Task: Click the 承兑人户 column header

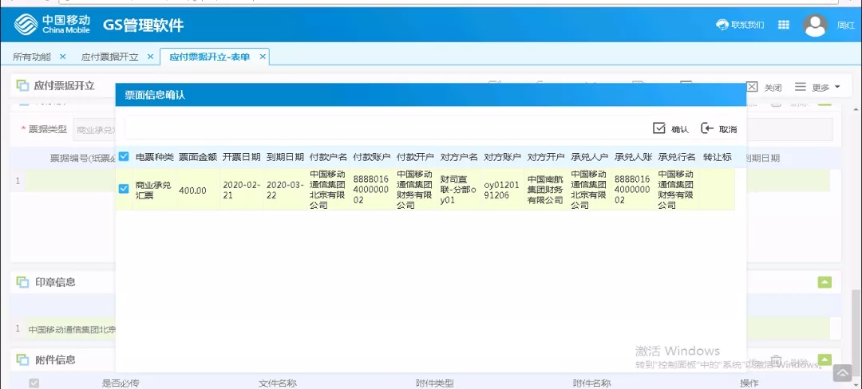Action: 590,157
